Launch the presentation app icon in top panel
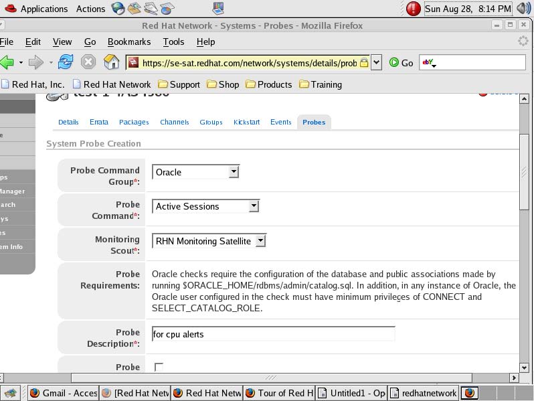 [167, 8]
